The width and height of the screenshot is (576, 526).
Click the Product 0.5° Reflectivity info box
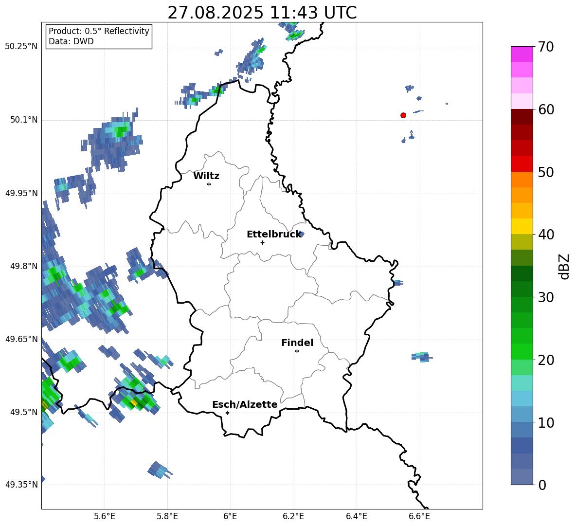coord(99,36)
